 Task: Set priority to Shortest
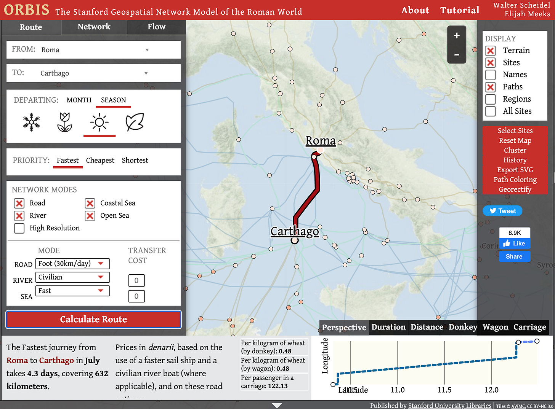pos(135,161)
